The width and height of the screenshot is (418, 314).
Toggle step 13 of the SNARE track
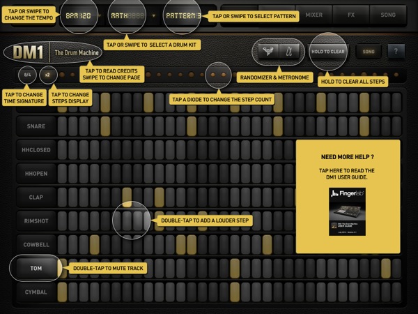192,126
